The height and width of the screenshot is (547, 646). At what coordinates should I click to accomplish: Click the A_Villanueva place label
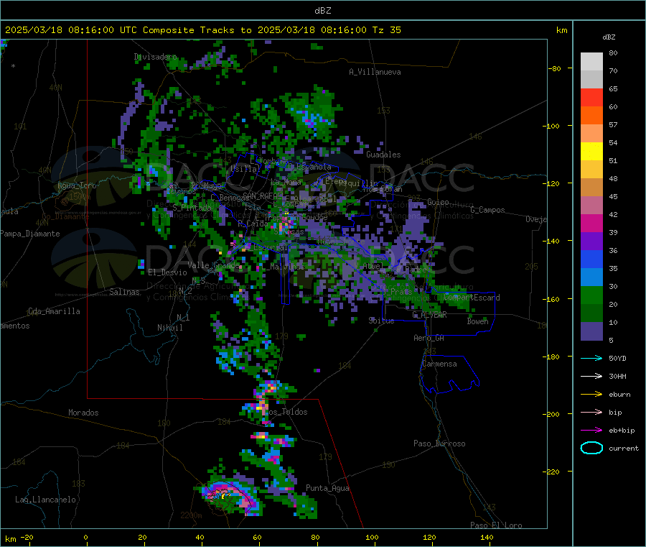tap(375, 72)
